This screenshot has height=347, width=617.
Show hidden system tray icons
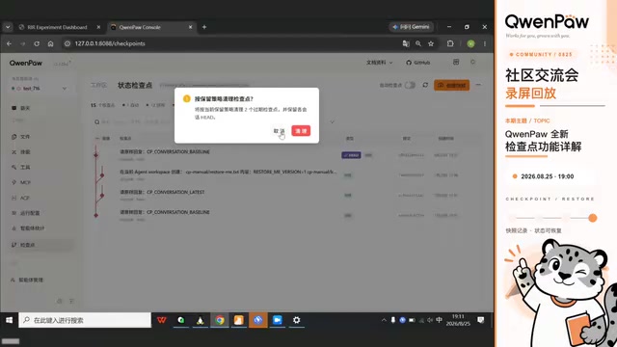(x=384, y=320)
